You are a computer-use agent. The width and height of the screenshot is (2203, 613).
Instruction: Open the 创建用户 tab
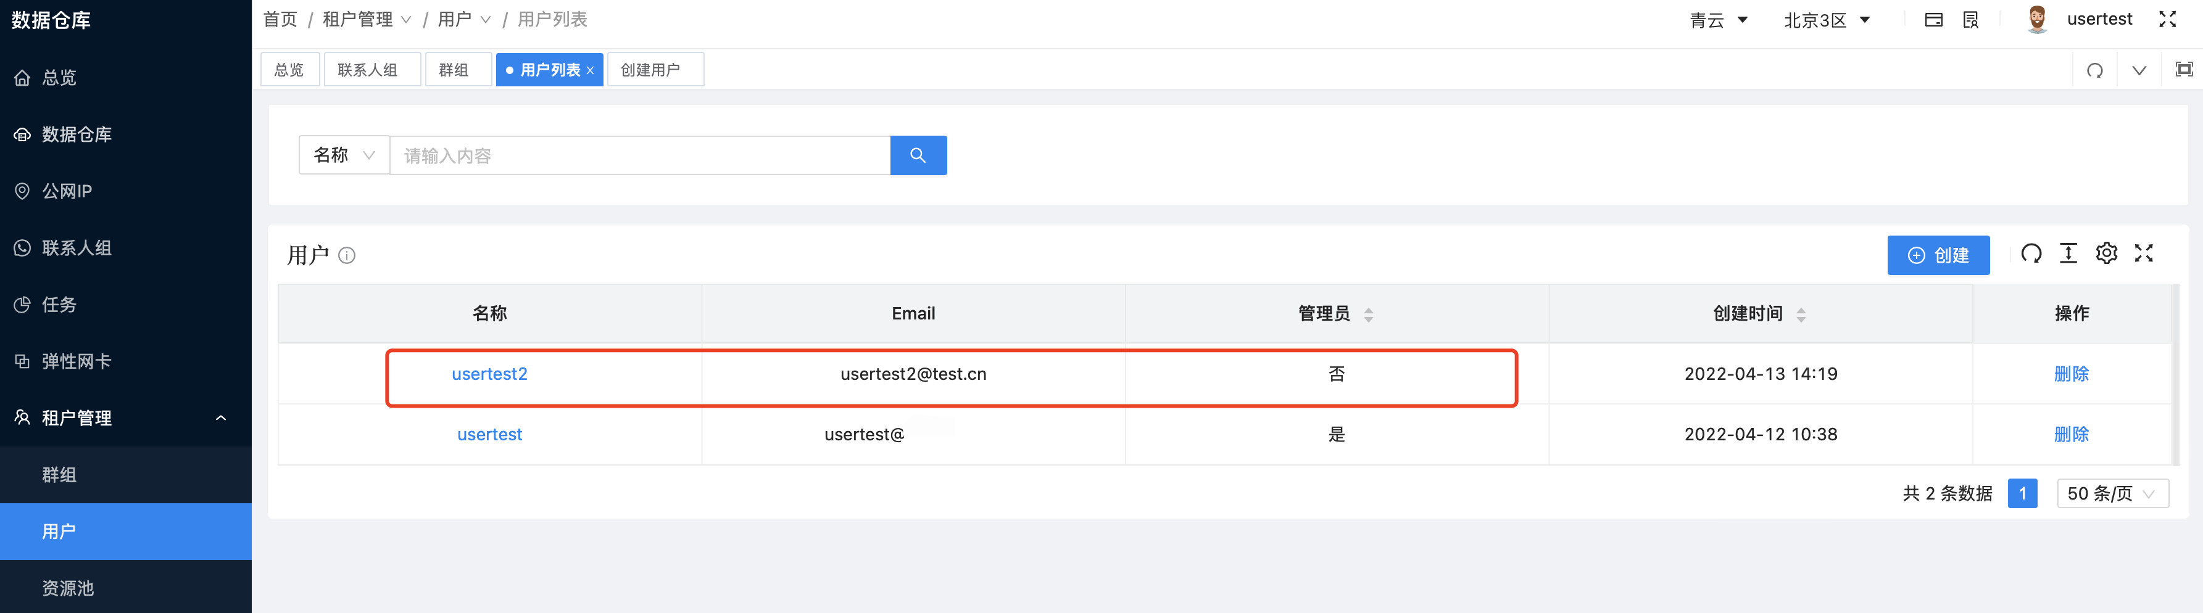(x=655, y=69)
